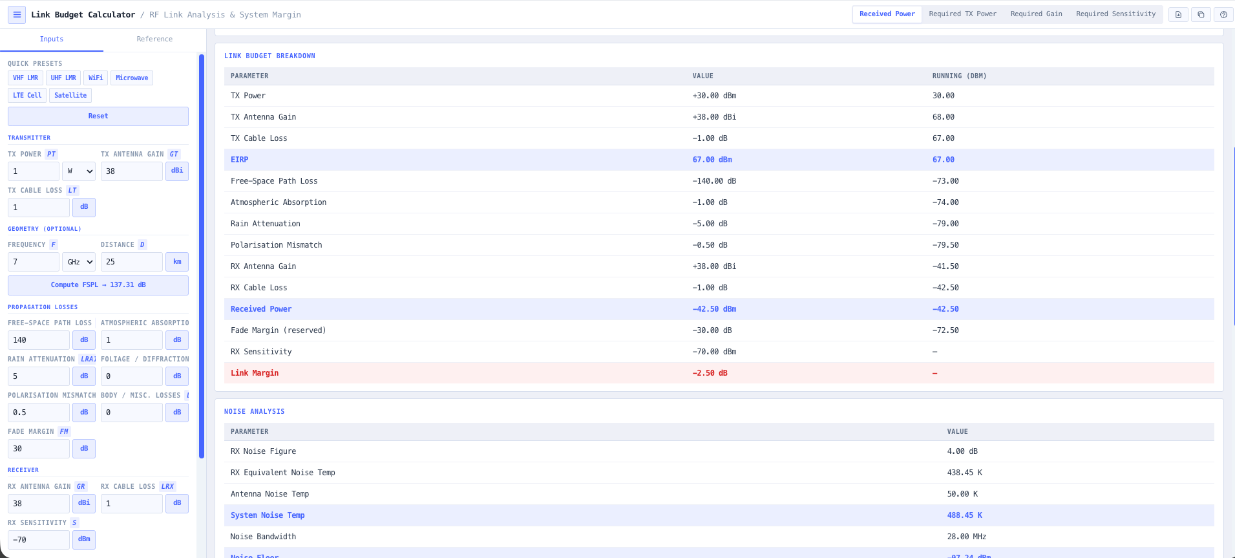Click dB unit next to Fade Margin
This screenshot has width=1235, height=558.
point(84,449)
